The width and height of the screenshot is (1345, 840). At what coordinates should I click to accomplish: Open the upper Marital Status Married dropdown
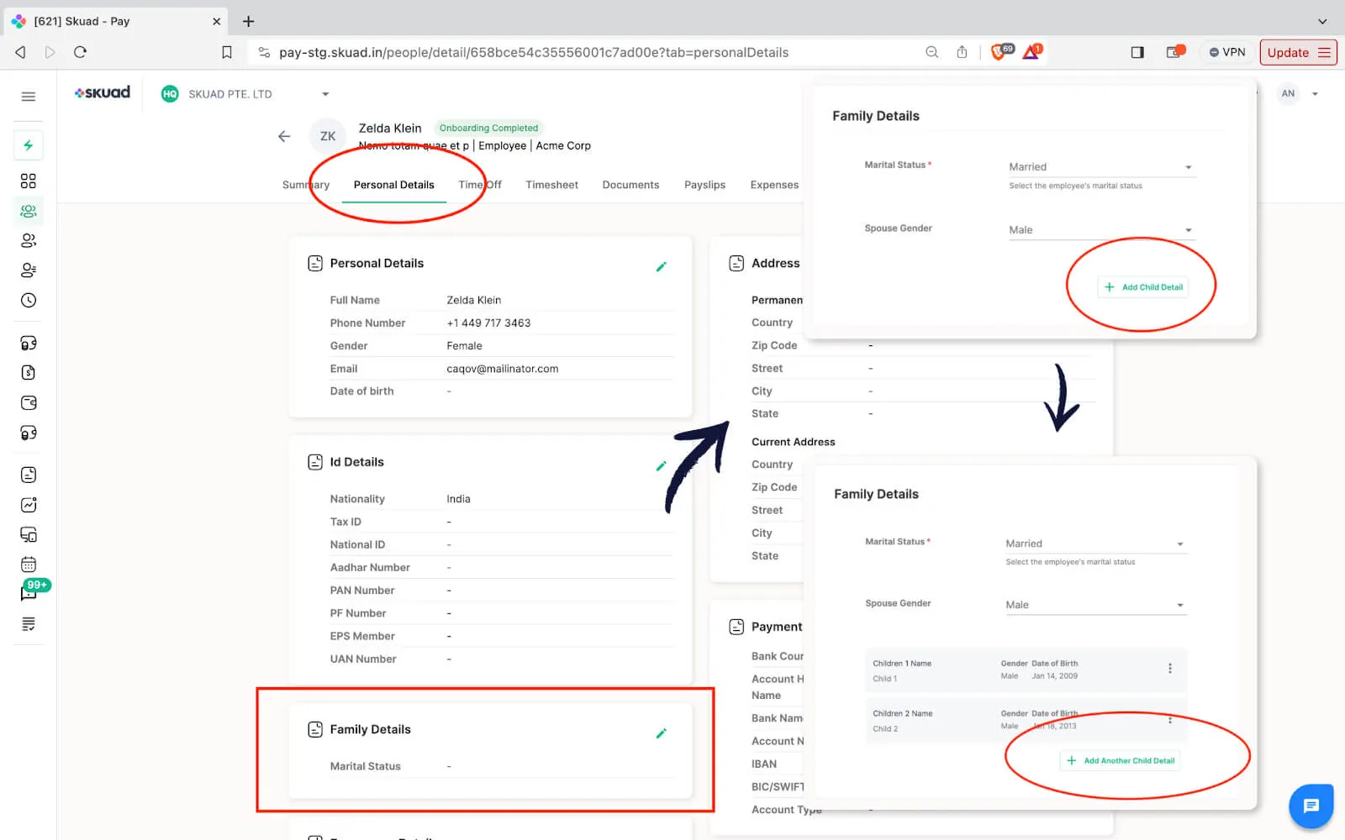click(1101, 166)
